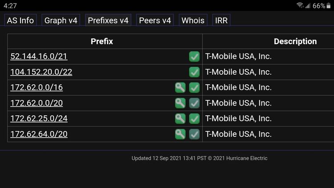Click T-Mobile USA description for 52.144.16.0/21
Screen dimensions: 334x188
[x=238, y=56]
